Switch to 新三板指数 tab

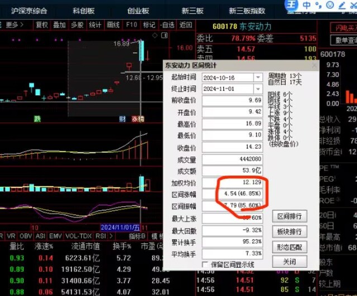click(247, 11)
